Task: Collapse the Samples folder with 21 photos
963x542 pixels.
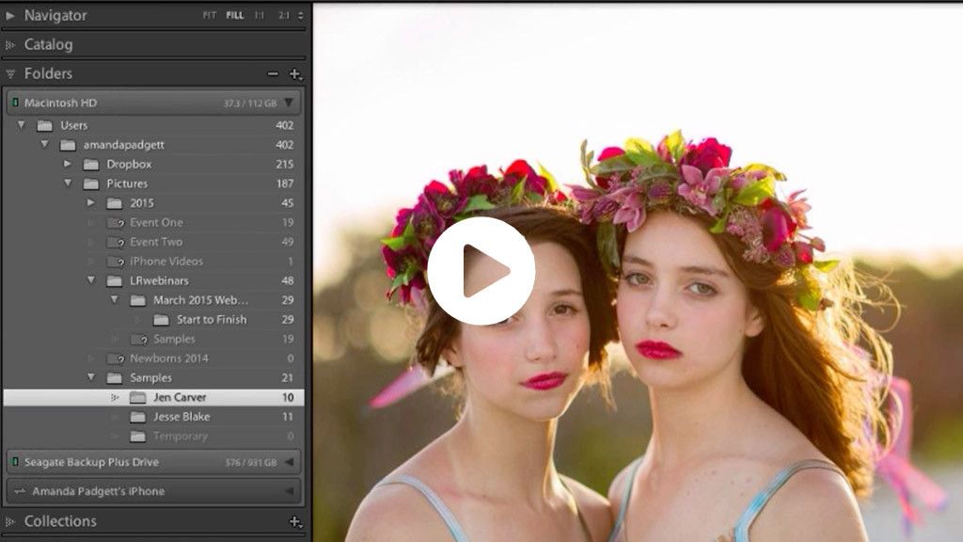Action: [x=91, y=377]
